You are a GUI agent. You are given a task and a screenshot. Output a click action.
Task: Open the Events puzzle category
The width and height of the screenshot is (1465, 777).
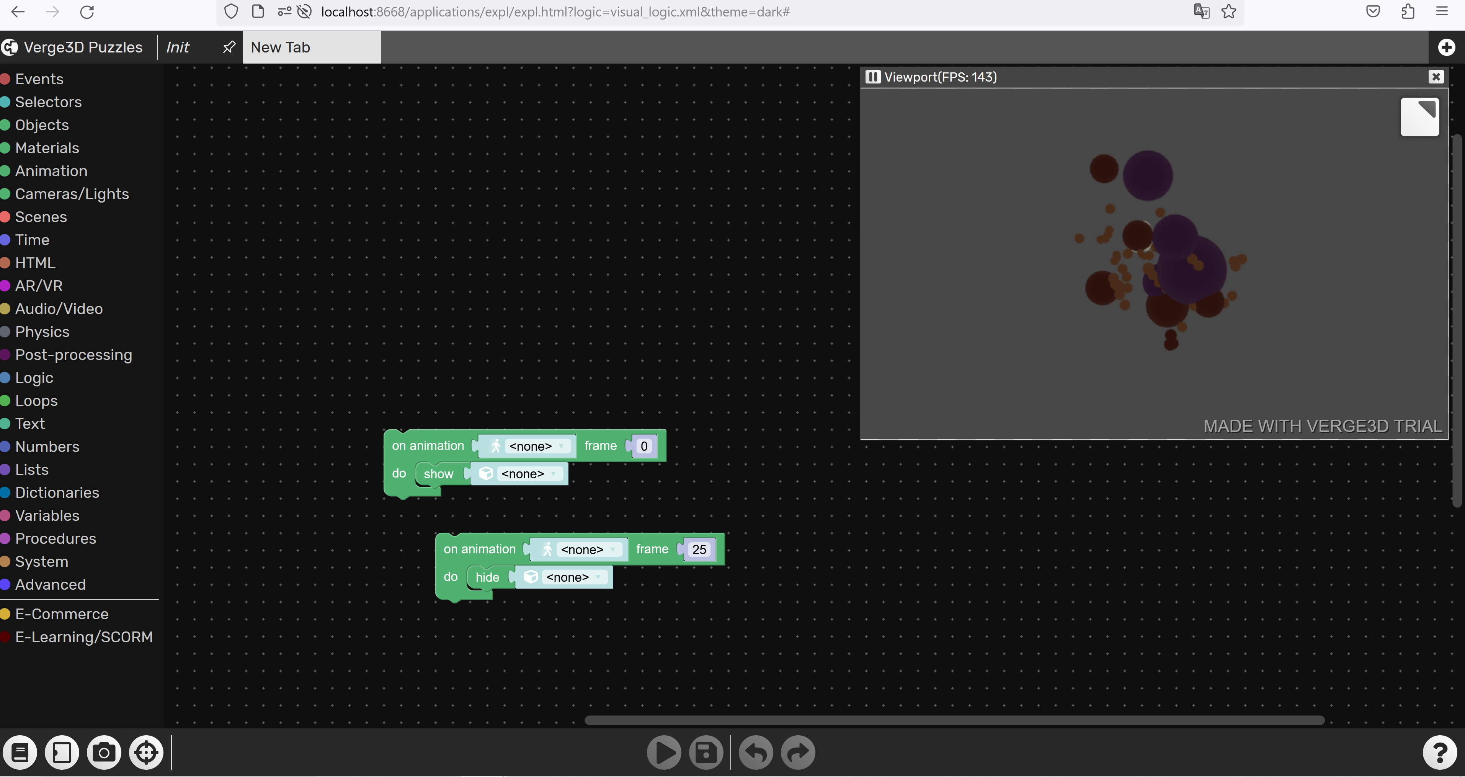pyautogui.click(x=39, y=79)
